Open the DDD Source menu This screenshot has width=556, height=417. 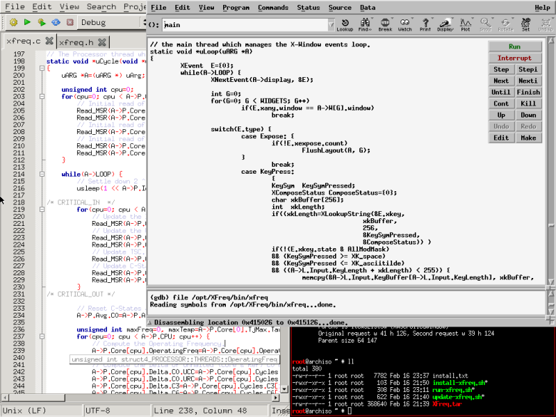[x=340, y=8]
